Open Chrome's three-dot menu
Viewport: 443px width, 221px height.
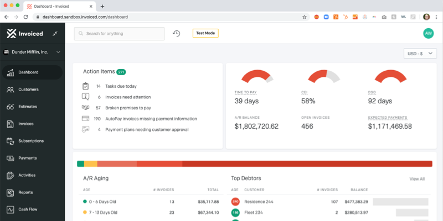pyautogui.click(x=436, y=17)
